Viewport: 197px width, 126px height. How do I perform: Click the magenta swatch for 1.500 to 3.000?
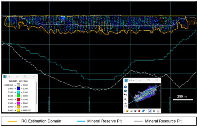point(18,103)
